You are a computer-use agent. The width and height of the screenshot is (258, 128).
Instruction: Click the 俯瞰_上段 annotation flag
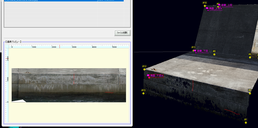[219, 5]
